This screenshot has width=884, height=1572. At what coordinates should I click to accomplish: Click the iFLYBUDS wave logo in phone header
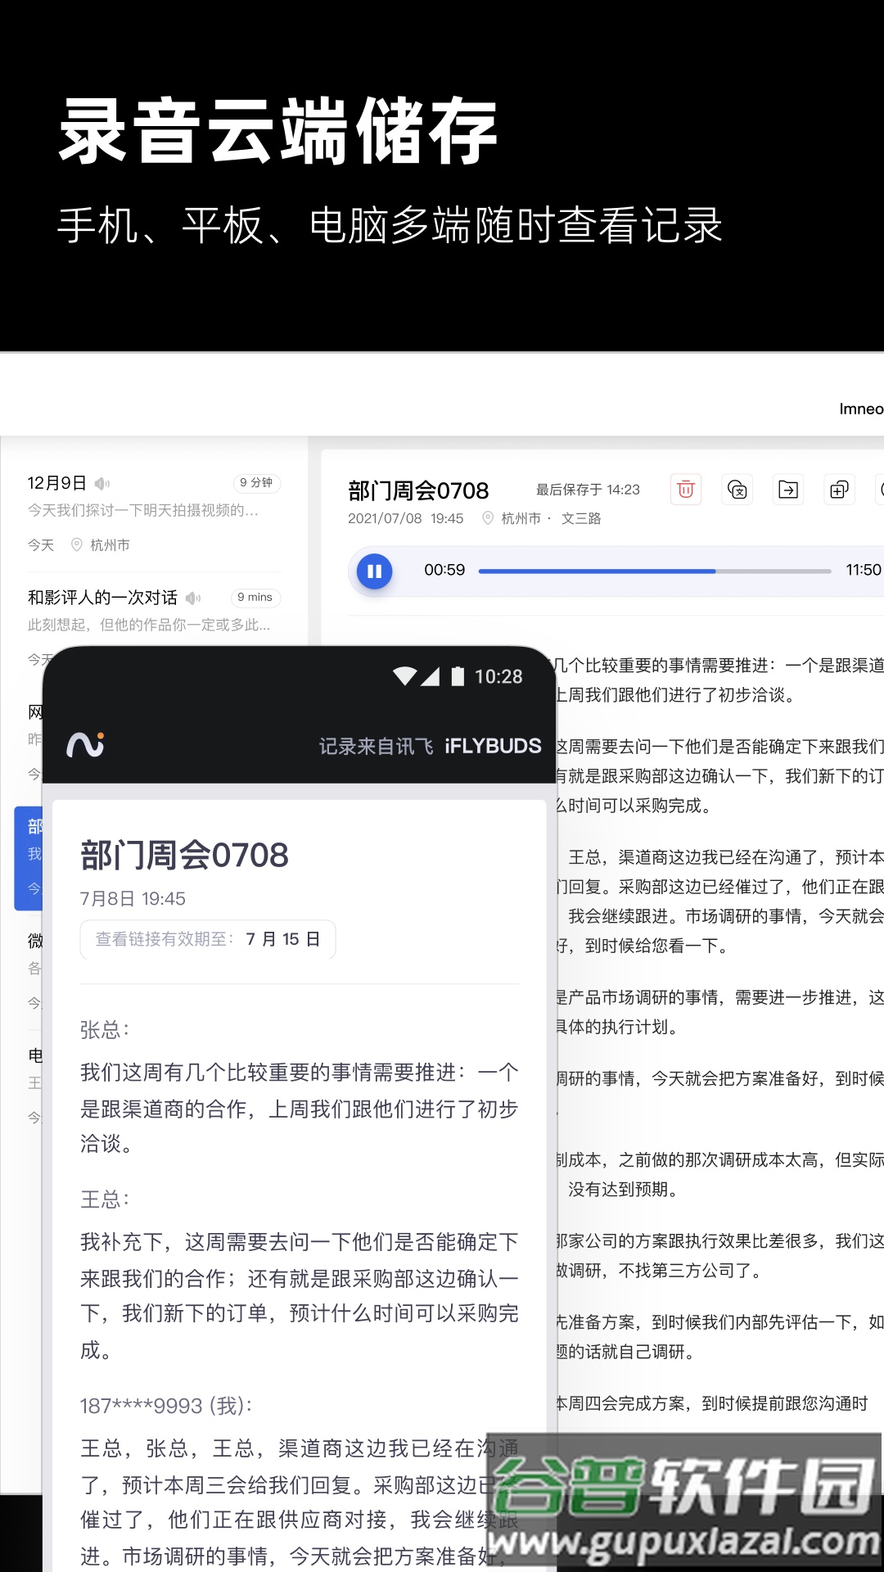85,745
